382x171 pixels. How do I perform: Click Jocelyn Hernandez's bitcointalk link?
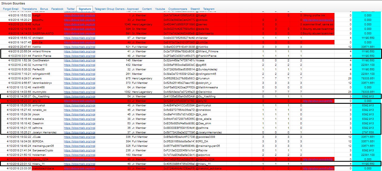coord(80,132)
